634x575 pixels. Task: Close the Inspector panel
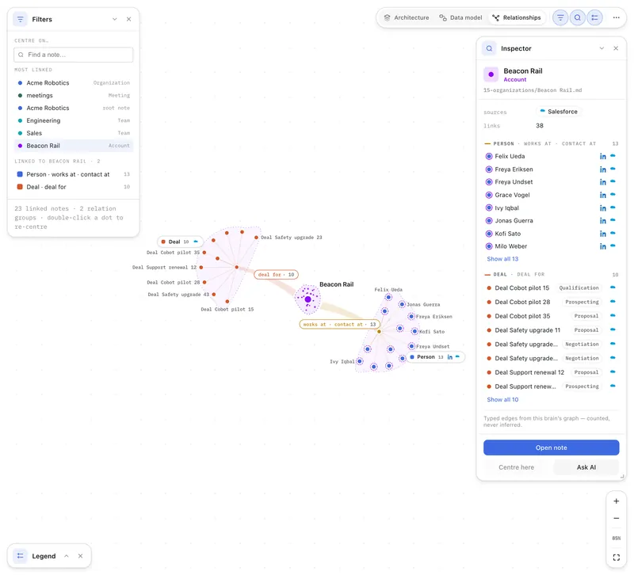pos(616,48)
